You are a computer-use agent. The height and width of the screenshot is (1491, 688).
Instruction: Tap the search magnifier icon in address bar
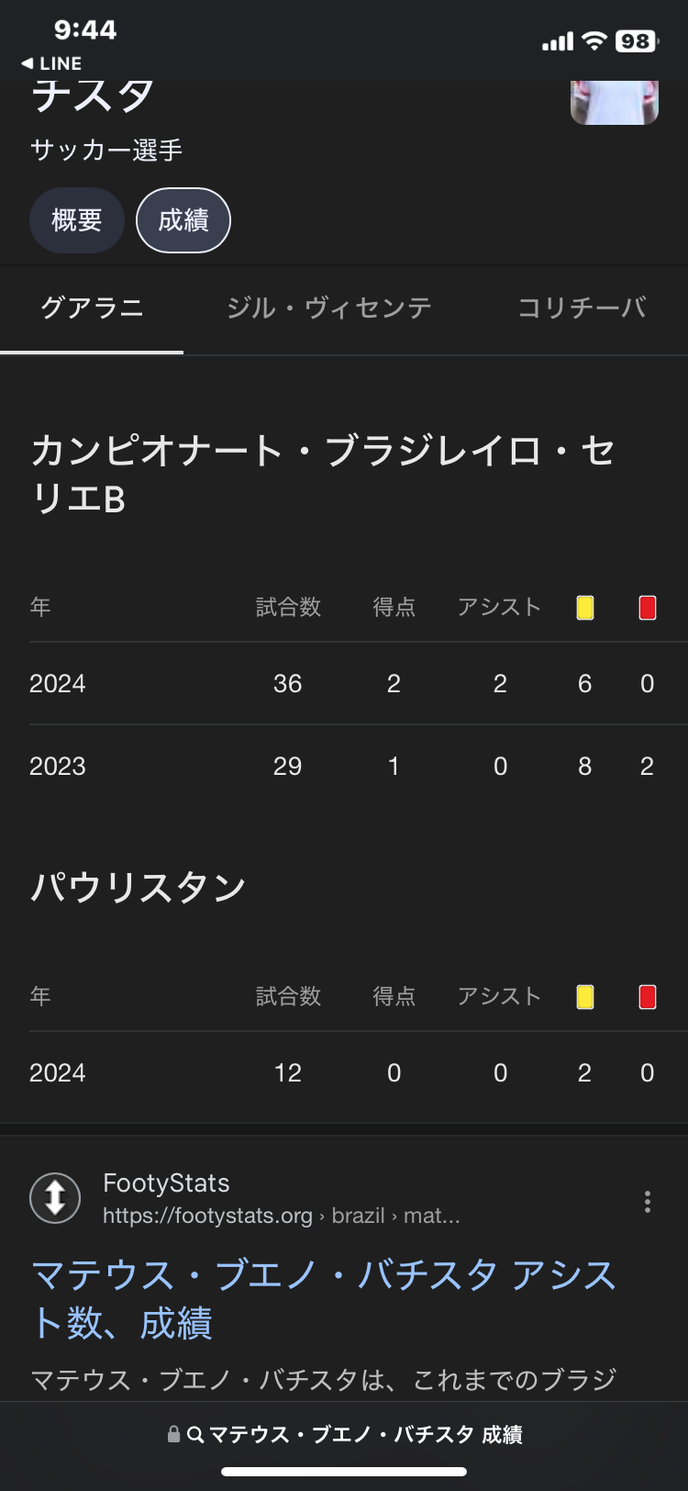tap(195, 1434)
